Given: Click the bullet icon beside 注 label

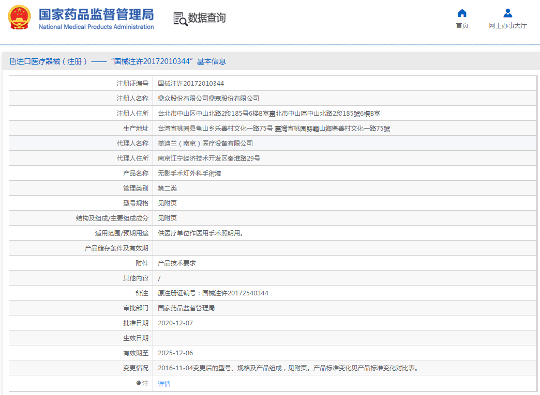Looking at the screenshot, I should [139, 384].
